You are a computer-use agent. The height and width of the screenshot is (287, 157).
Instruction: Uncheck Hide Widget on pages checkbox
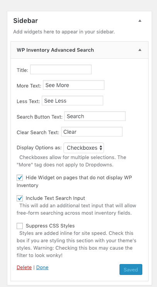coord(20,178)
